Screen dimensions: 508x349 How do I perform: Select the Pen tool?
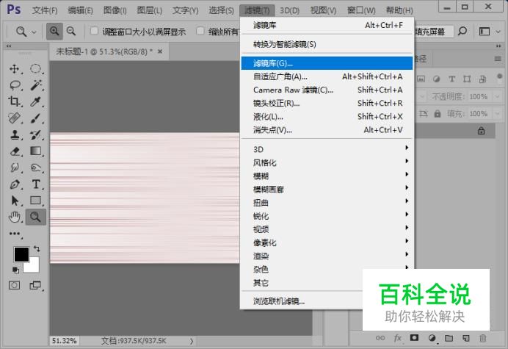(x=14, y=184)
